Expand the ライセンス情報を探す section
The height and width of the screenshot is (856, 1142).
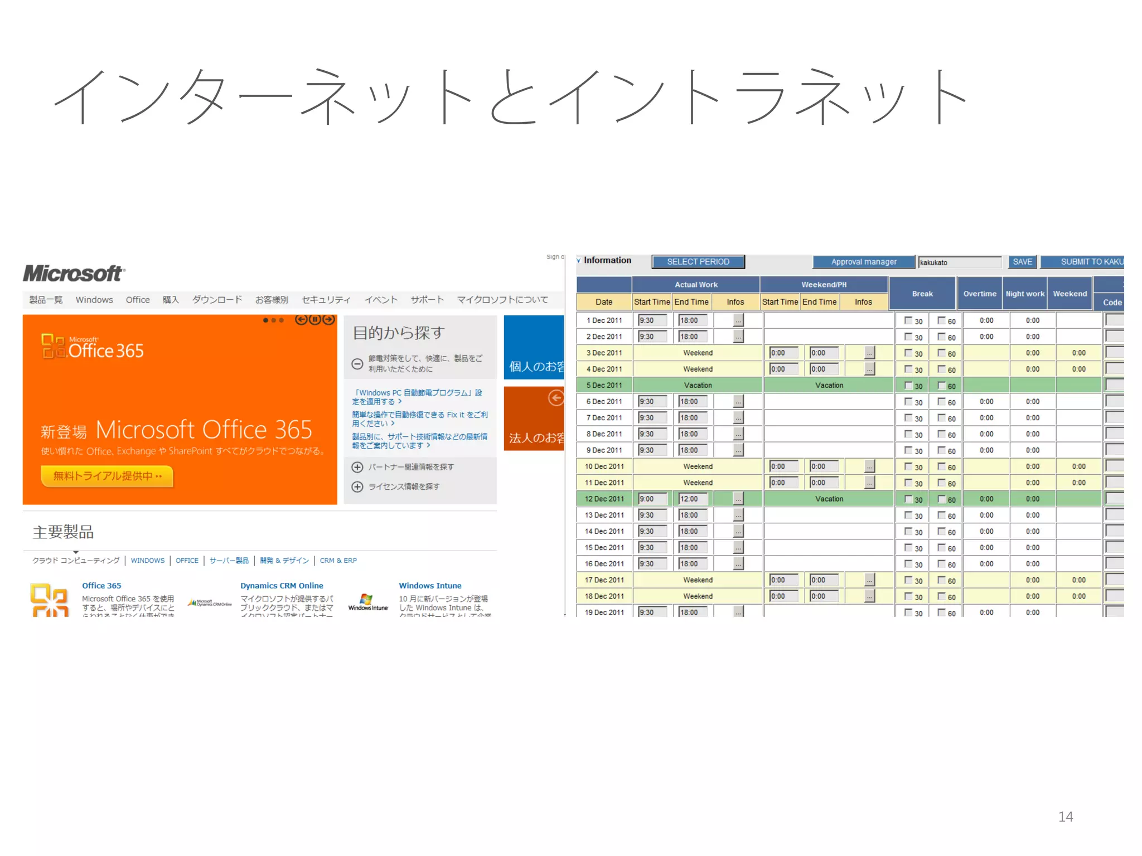click(x=357, y=487)
